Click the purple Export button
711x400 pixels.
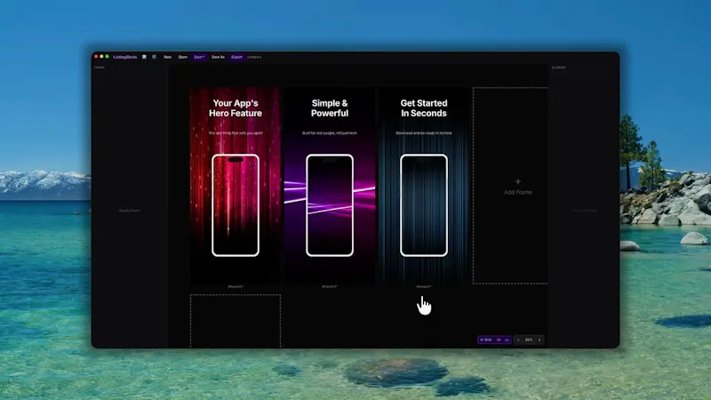[x=236, y=57]
